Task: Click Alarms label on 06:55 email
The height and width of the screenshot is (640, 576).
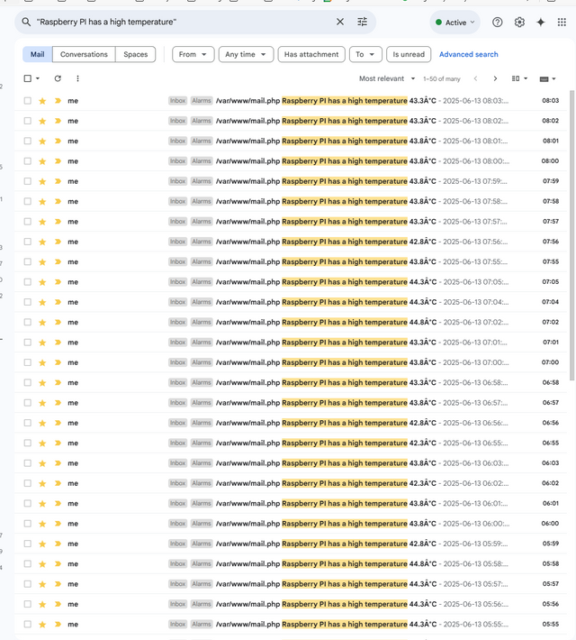Action: point(202,443)
